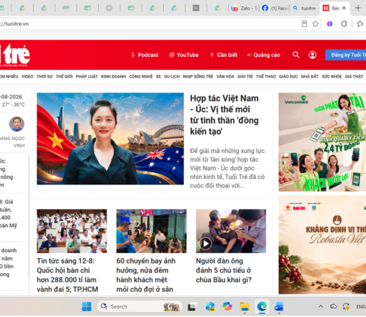Open the Việt Nam - Úc featured article image

click(110, 139)
